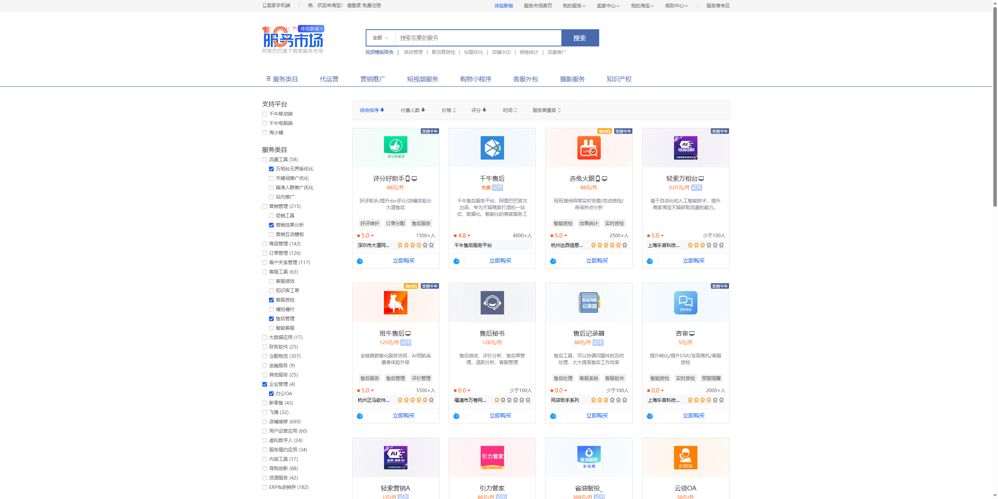Click the 搜索你要的服务 search field
The height and width of the screenshot is (499, 998).
(478, 38)
